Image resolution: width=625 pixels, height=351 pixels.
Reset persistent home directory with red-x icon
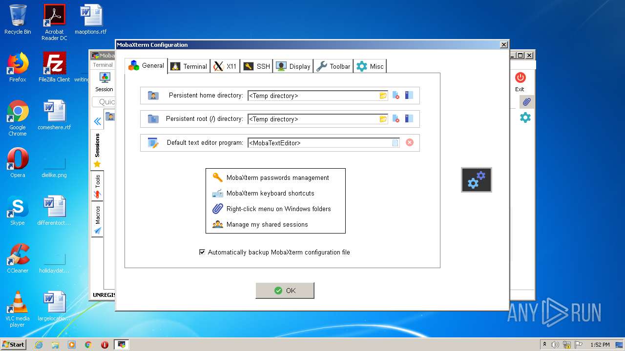point(396,96)
